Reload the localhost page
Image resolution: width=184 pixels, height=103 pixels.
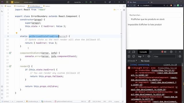134,5
